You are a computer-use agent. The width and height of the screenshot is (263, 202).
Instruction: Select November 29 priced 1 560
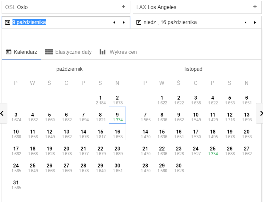tap(162, 168)
